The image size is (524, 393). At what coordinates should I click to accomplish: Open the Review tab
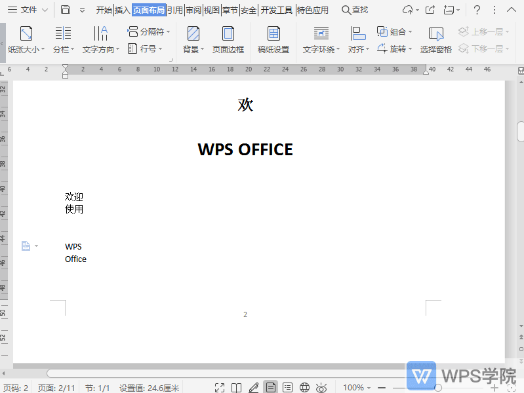[193, 10]
